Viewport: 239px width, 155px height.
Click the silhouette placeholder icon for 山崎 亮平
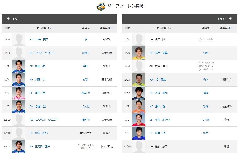(x=18, y=39)
